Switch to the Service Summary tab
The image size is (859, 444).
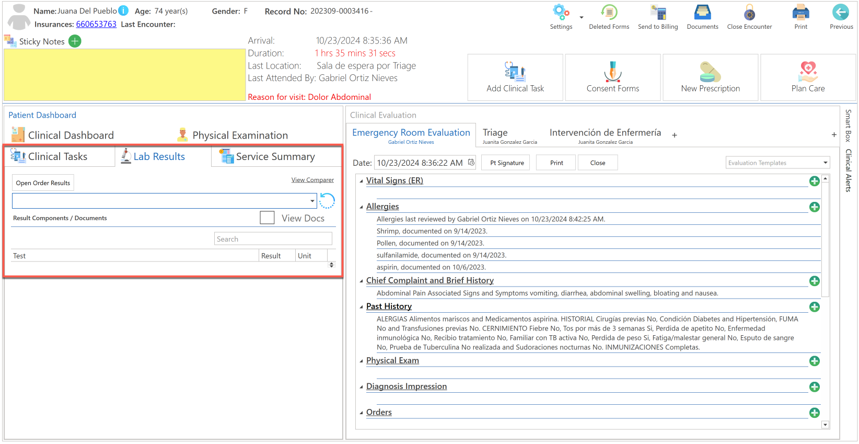tap(276, 156)
